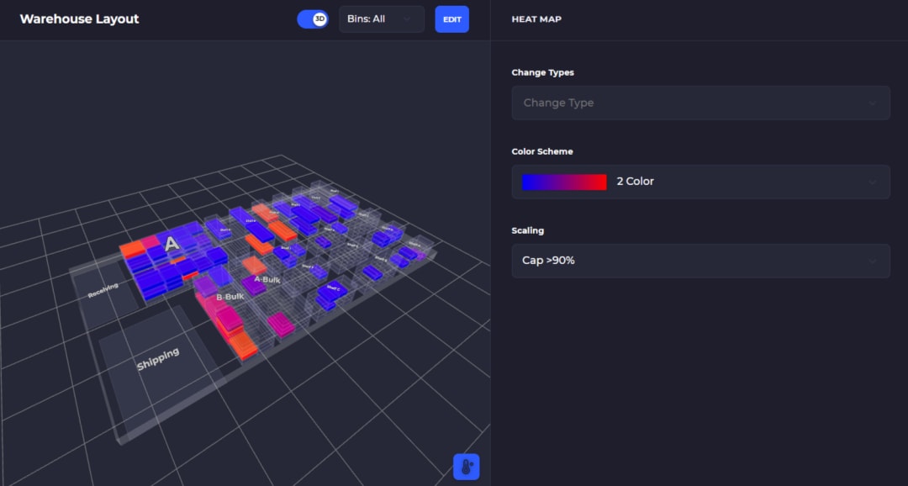Click the heat map thermometer icon
Viewport: 908px width, 486px height.
pyautogui.click(x=466, y=467)
